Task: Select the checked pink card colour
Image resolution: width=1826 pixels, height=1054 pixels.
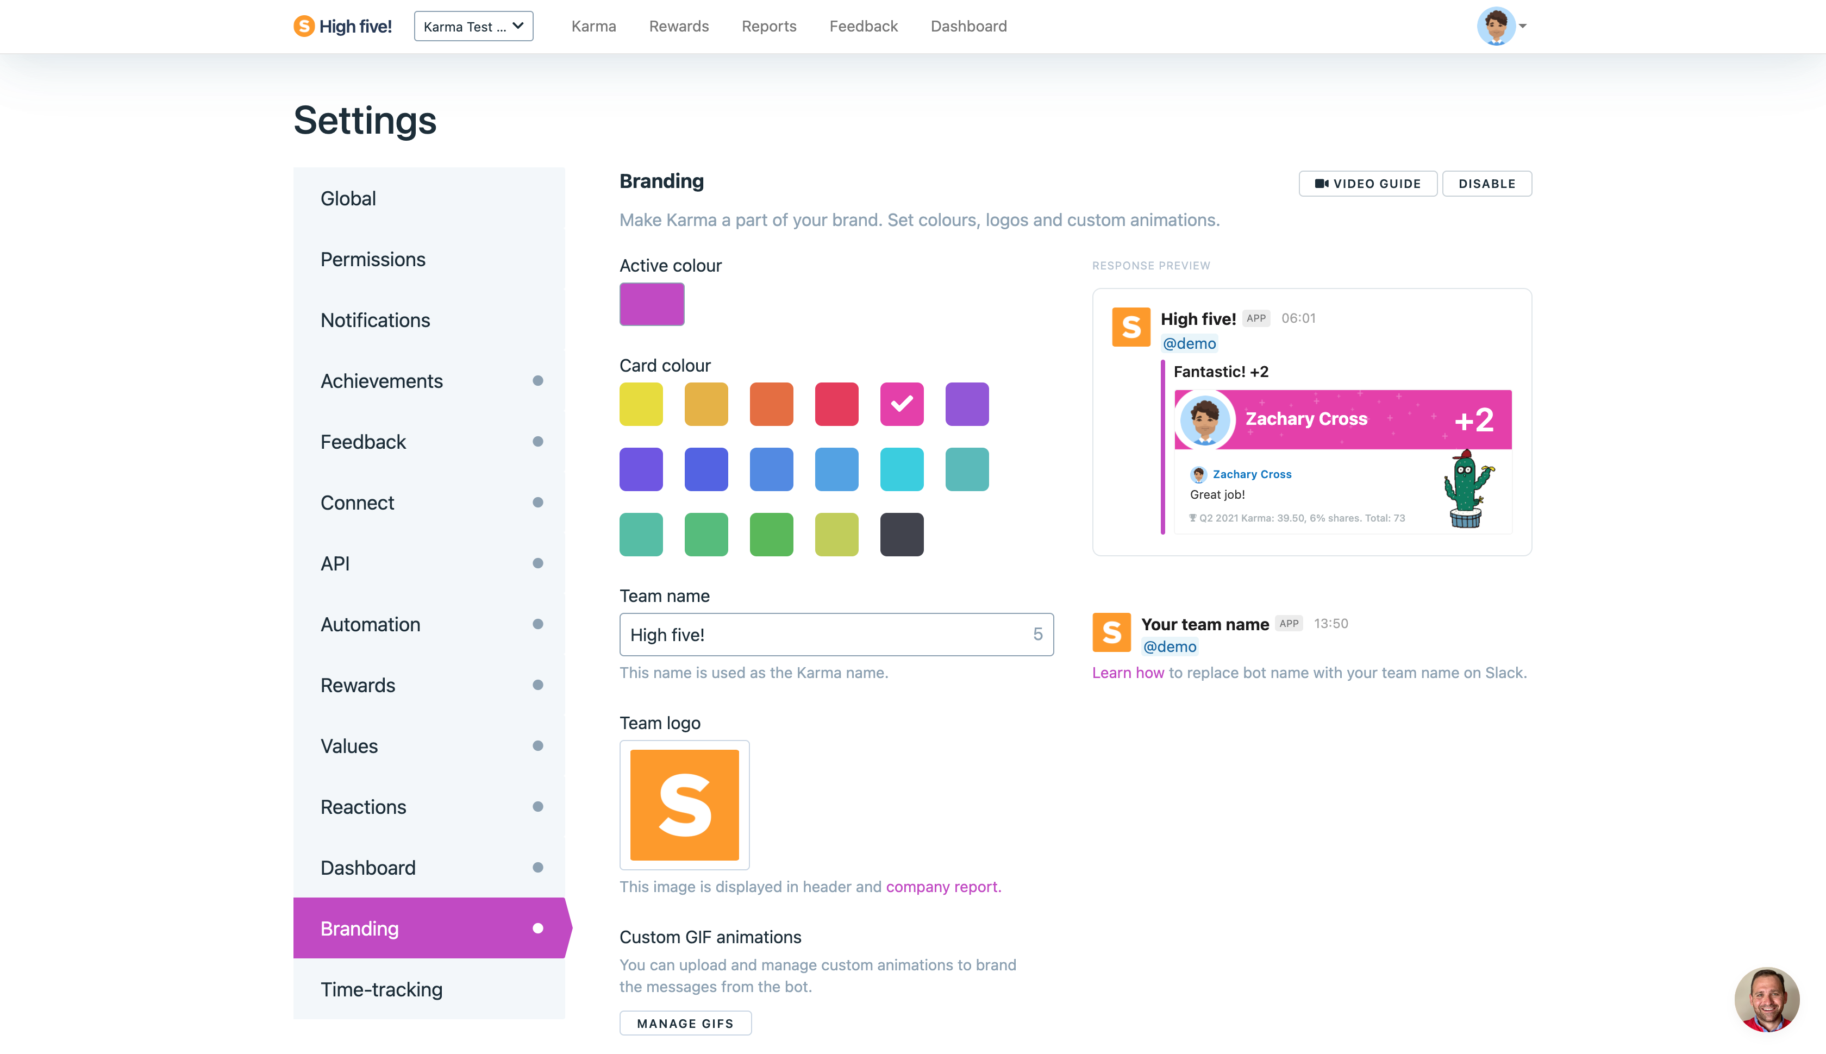Action: 902,404
